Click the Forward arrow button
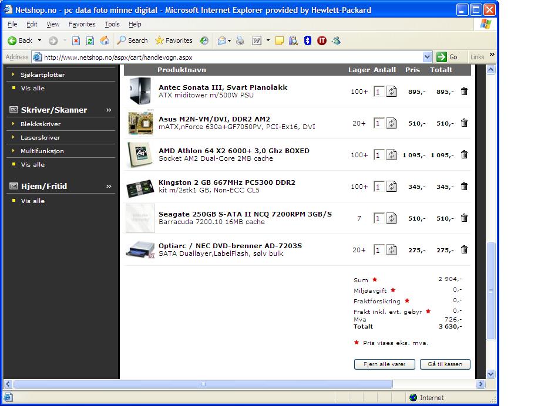 click(x=53, y=41)
